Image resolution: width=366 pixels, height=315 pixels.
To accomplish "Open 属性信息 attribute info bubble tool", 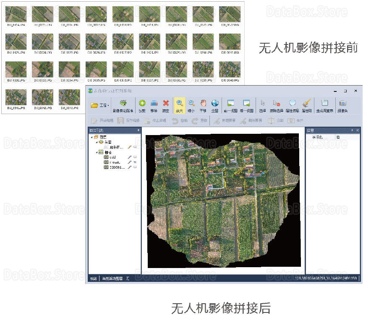I will tap(292, 106).
